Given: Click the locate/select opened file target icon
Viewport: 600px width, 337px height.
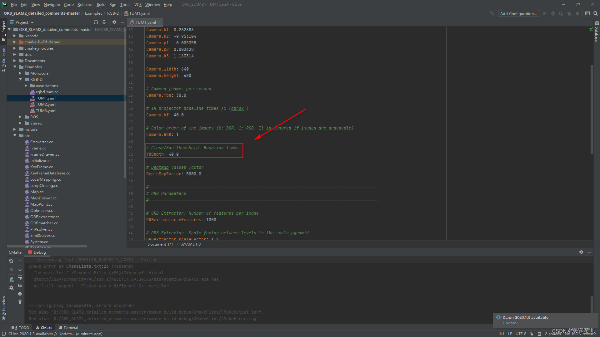Looking at the screenshot, I should pyautogui.click(x=96, y=22).
